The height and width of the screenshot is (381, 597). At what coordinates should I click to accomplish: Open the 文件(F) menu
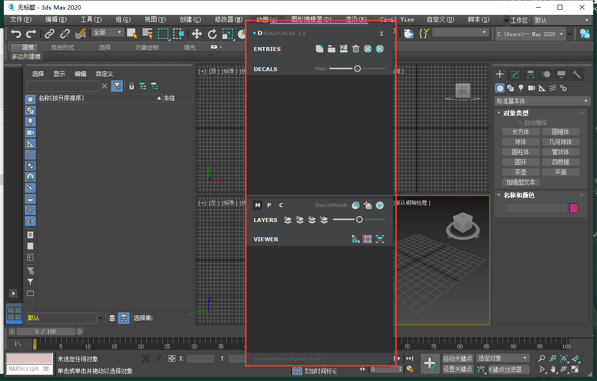point(21,20)
